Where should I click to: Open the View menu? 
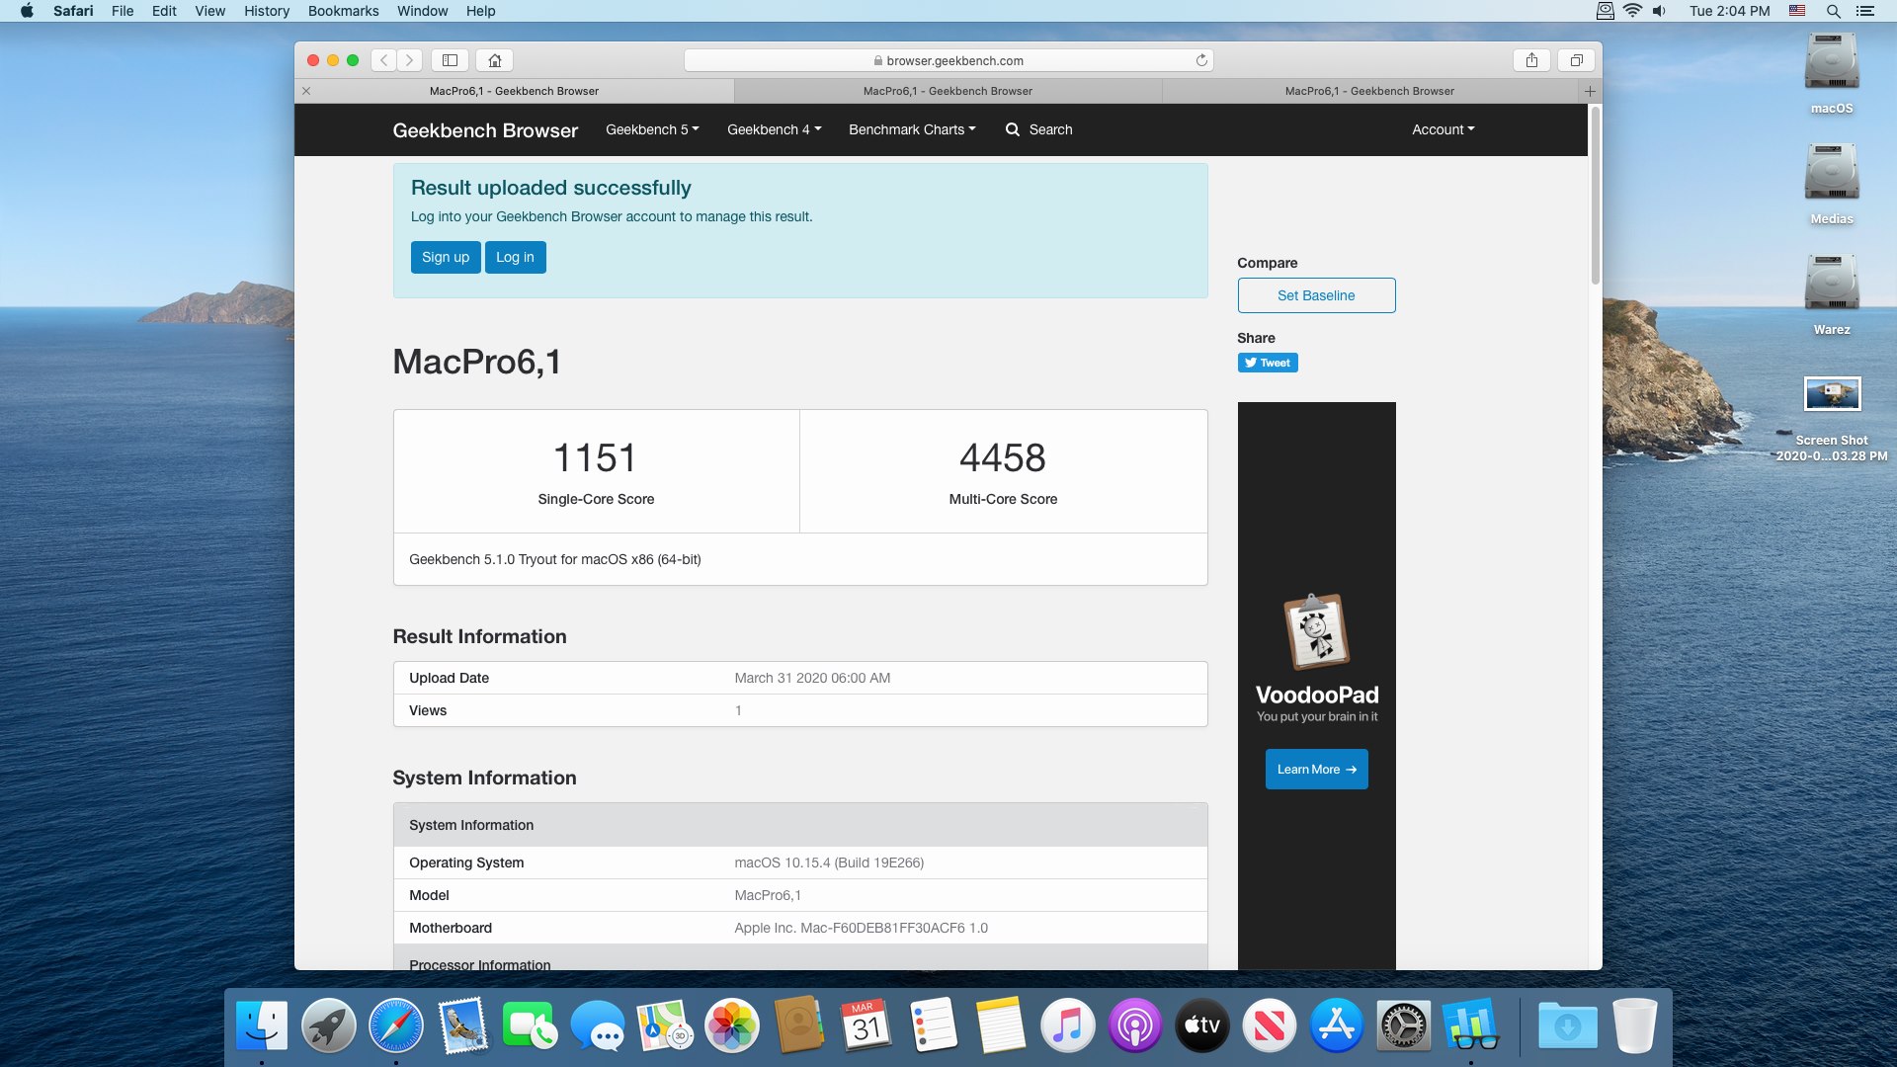tap(209, 11)
